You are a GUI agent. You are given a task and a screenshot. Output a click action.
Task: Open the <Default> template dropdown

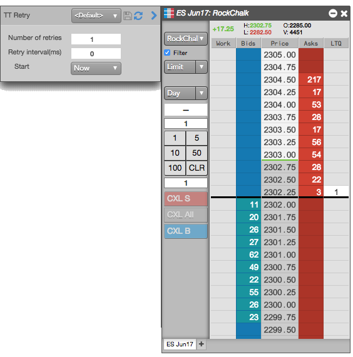[x=96, y=16]
